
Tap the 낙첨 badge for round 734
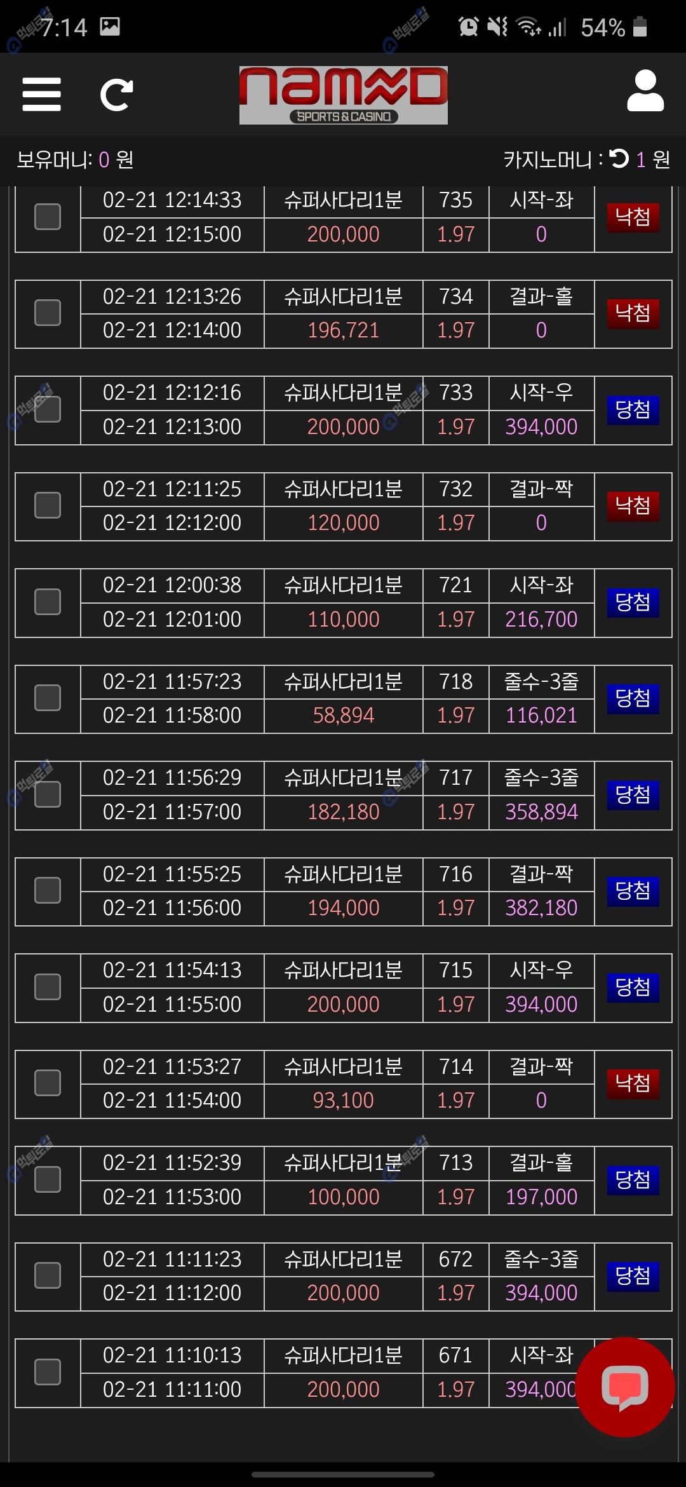pos(633,313)
